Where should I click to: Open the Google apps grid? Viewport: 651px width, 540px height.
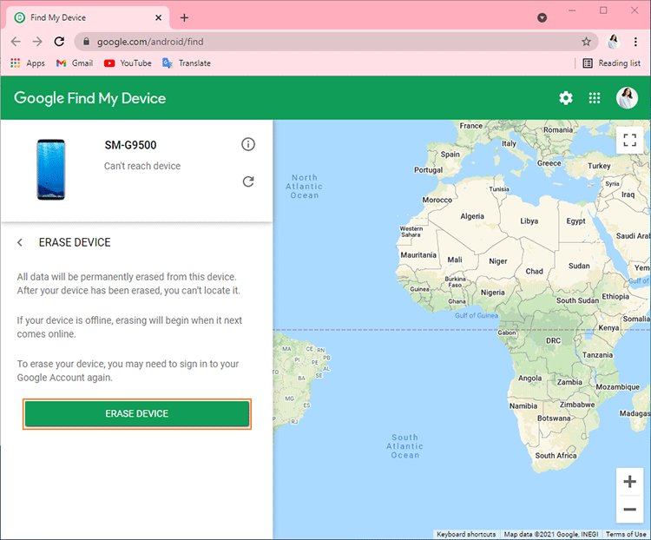tap(594, 98)
